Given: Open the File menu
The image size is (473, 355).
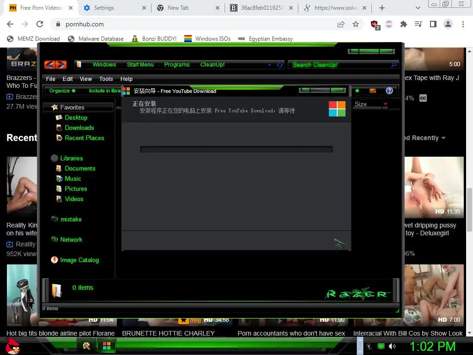Looking at the screenshot, I should [x=51, y=79].
